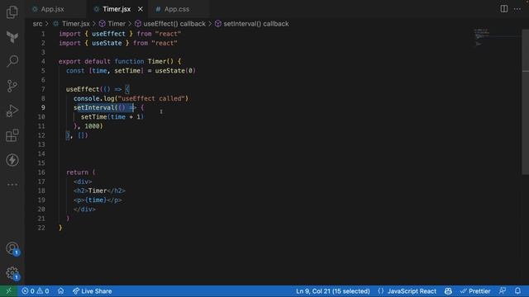Screen dimensions: 529x297
Task: Open the Extensions view
Action: coord(12,135)
